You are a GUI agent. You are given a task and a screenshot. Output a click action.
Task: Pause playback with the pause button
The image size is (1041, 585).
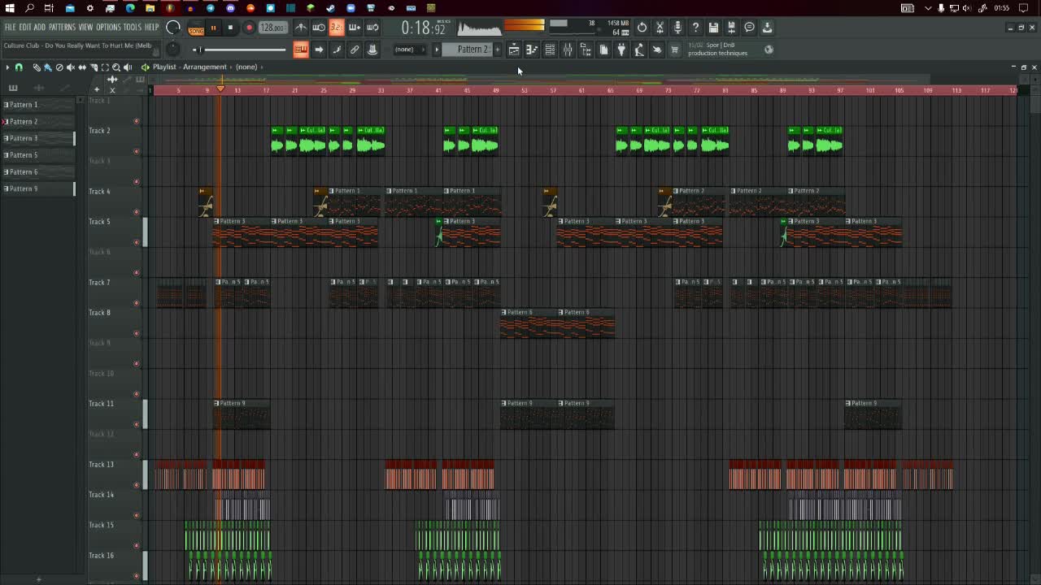point(214,28)
